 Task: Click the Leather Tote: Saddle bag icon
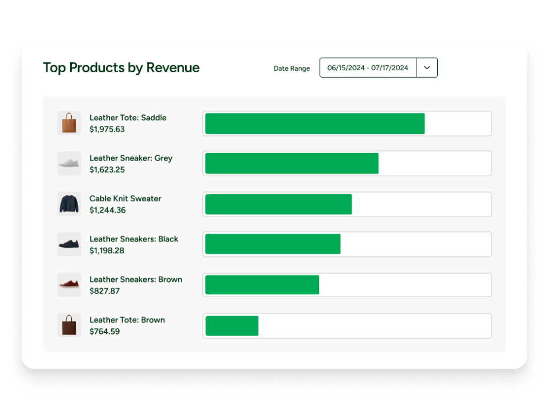(x=69, y=123)
